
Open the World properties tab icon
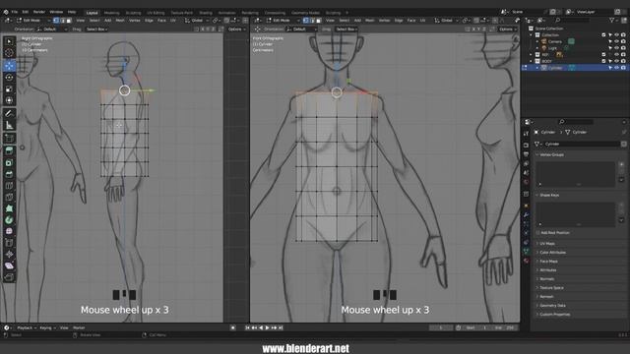tap(526, 182)
